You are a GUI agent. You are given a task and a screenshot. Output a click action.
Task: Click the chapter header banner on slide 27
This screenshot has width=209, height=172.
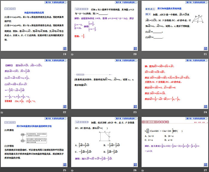196,119
